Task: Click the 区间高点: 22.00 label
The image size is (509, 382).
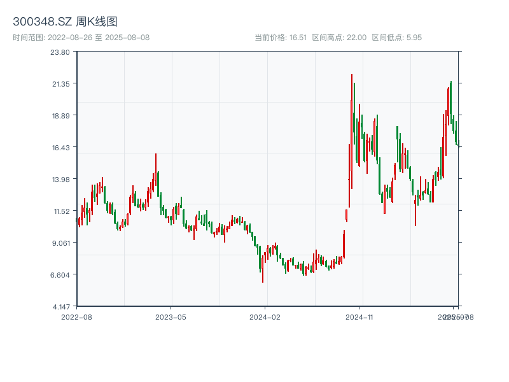Action: pyautogui.click(x=339, y=38)
